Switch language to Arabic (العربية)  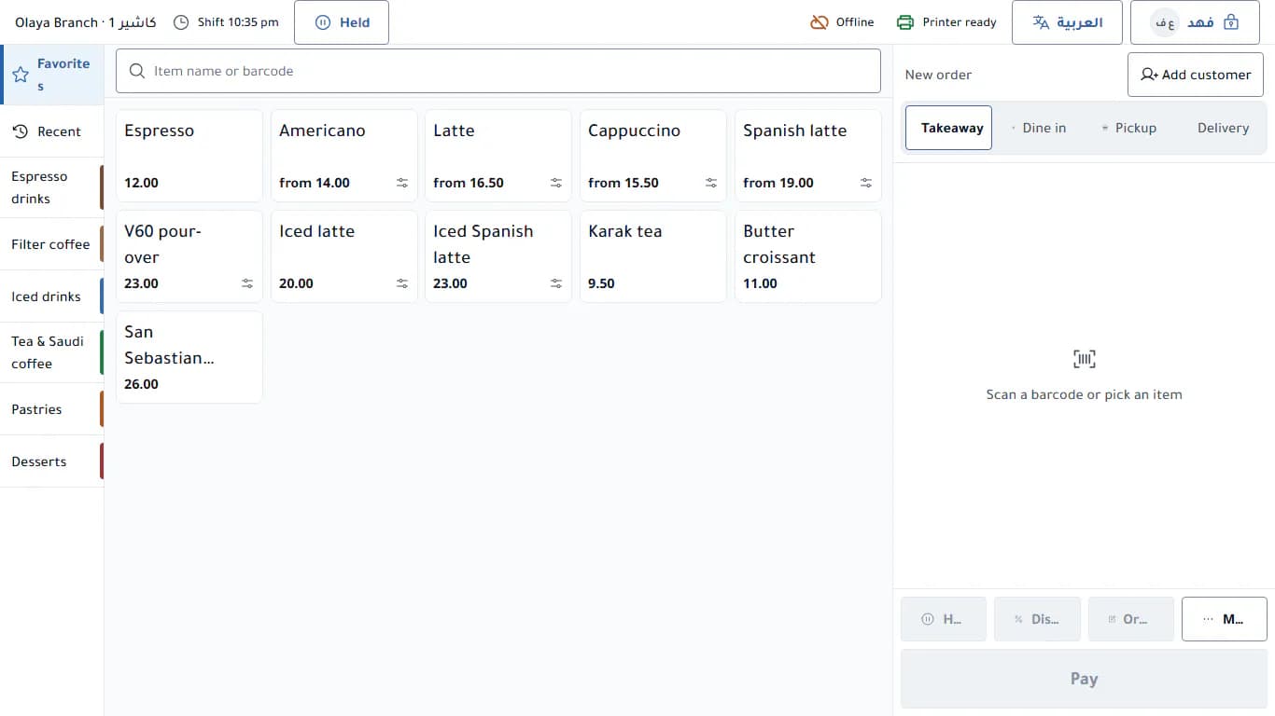tap(1067, 22)
